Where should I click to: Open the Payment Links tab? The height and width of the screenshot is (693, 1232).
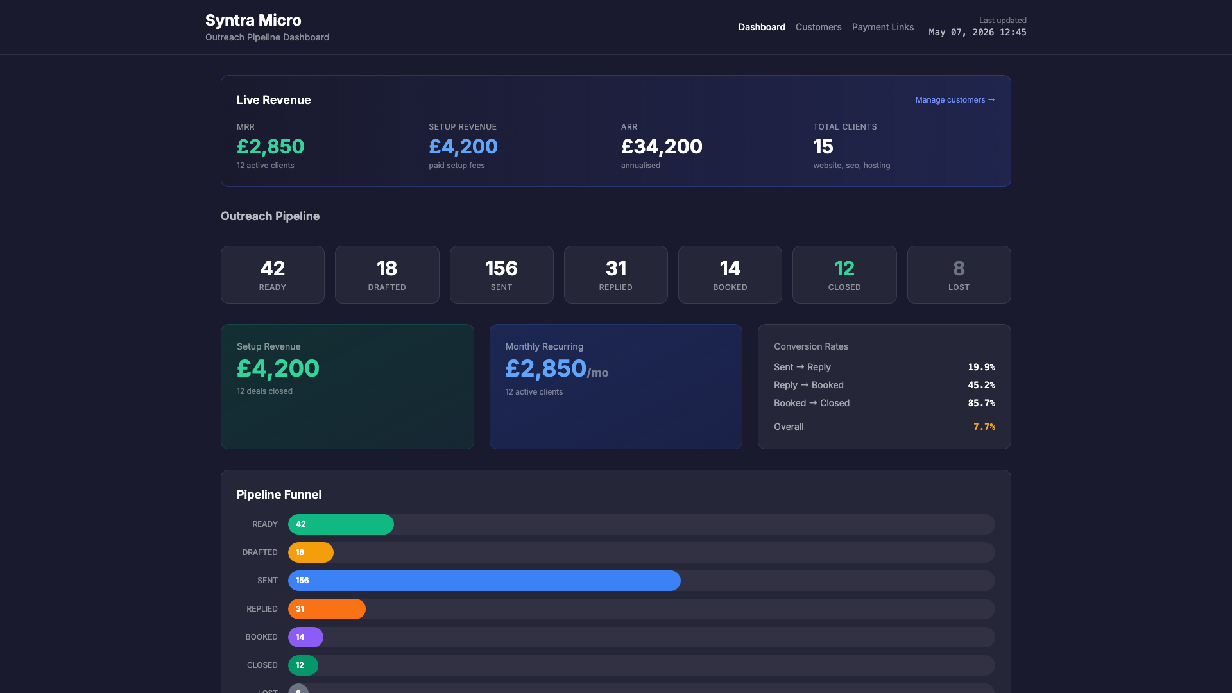tap(882, 27)
